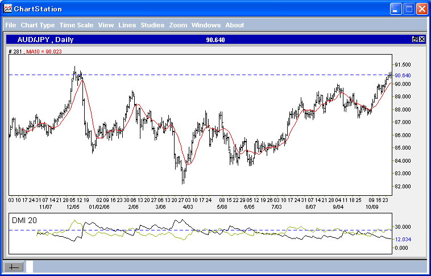Click the ChartStation app icon in title bar
431x276 pixels.
pyautogui.click(x=7, y=9)
